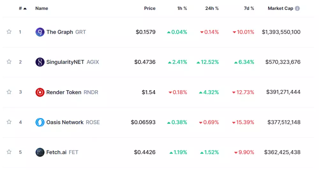Viewport: 319px width, 170px height.
Task: Star Fetch.ai as favorite
Action: (9, 152)
